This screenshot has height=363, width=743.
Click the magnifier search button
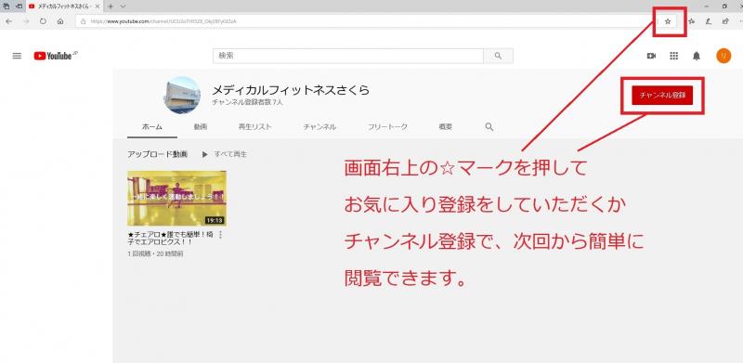(498, 56)
